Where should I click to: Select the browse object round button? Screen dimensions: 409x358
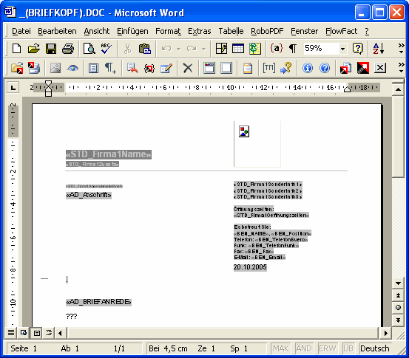tap(398, 308)
